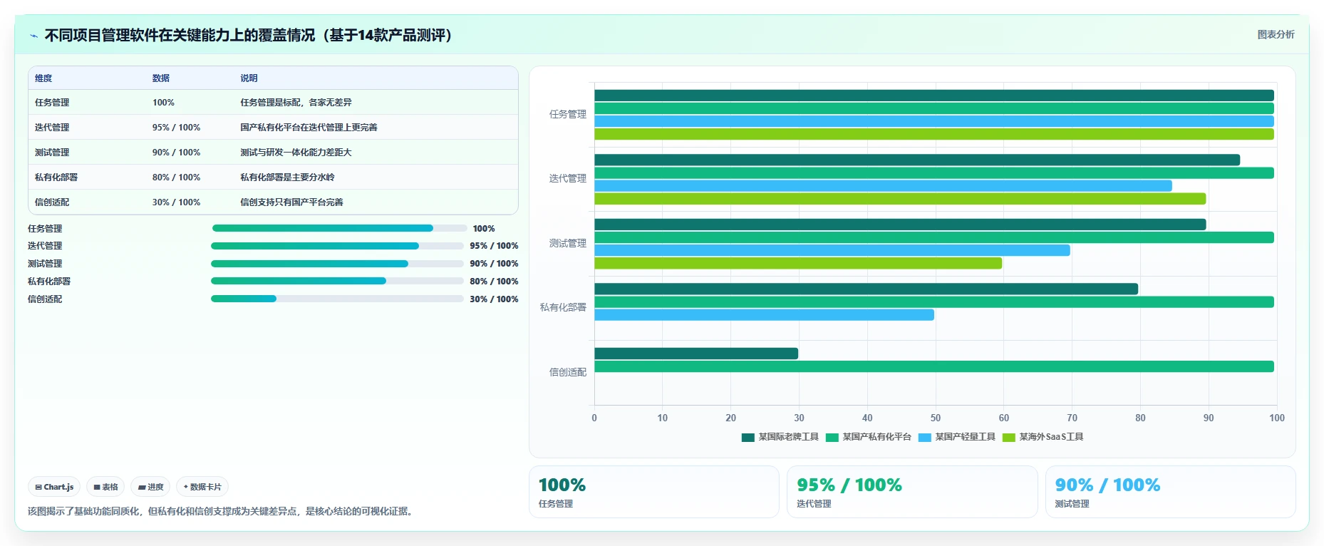Click the summary sentence below the chips
1324x546 pixels.
click(222, 511)
